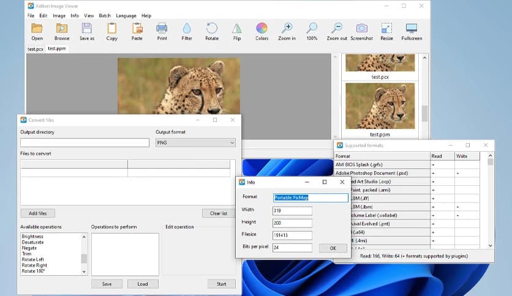Copy the image with the Copy icon
This screenshot has width=512, height=296.
(x=111, y=28)
